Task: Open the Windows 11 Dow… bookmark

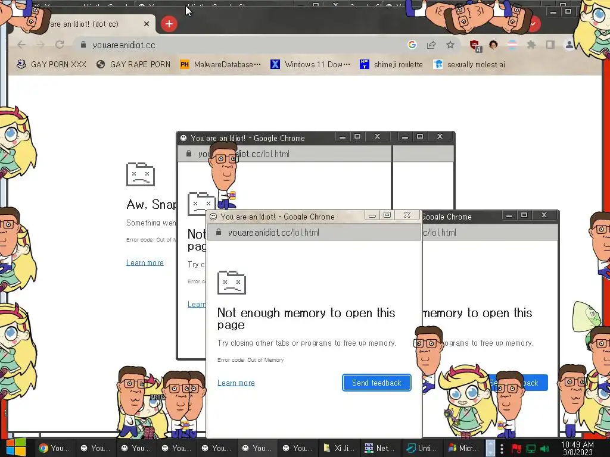Action: [310, 64]
